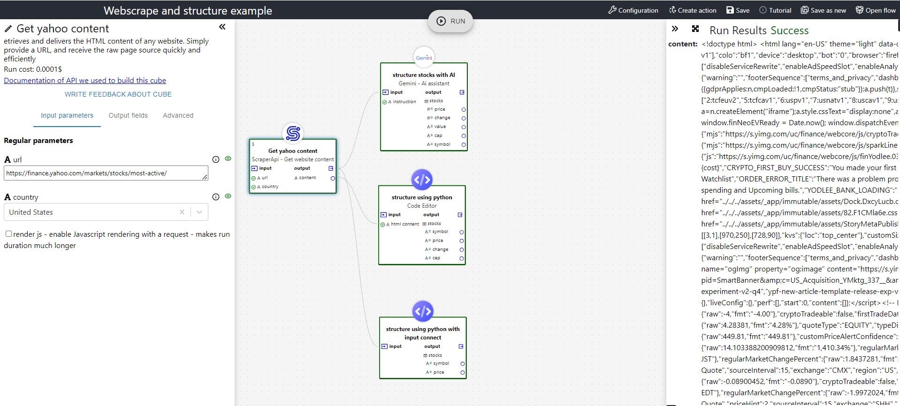Screen dimensions: 900x406
Task: Click output icon on Gemini node
Action: coord(462,92)
